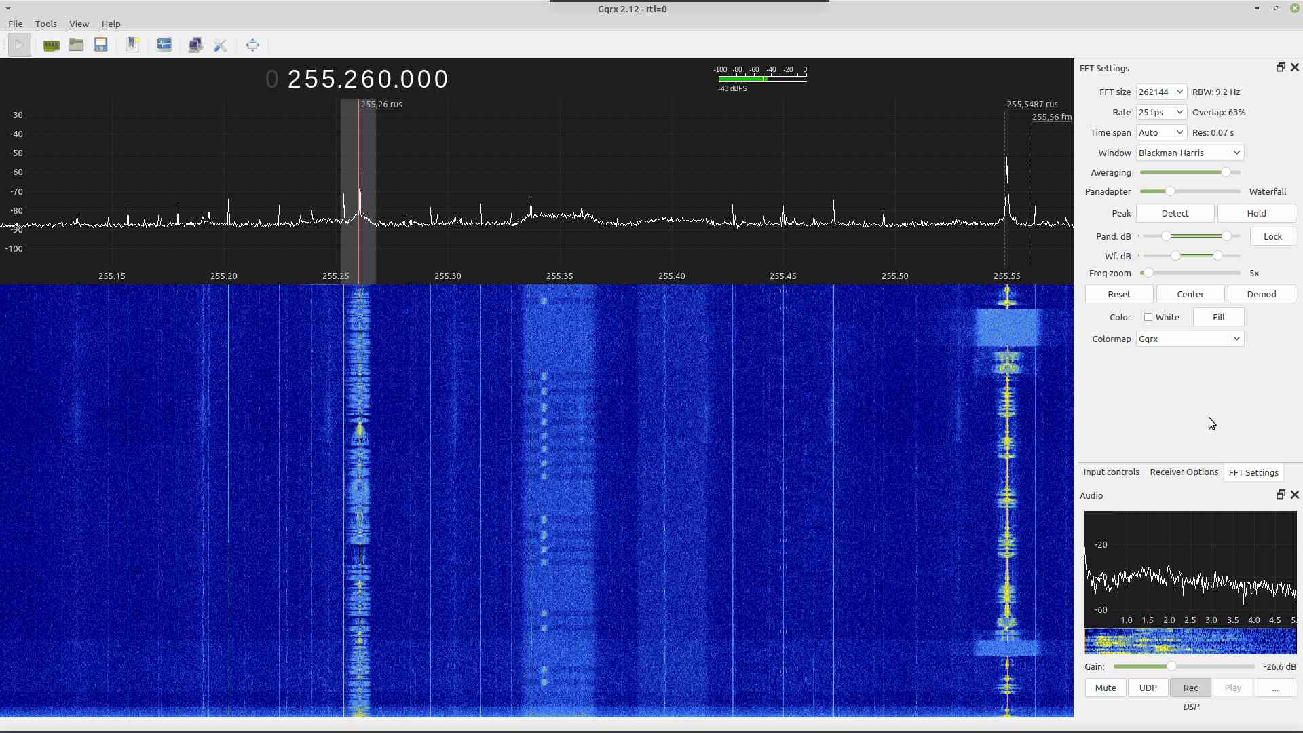Click the Freq zoom slider handle
1303x733 pixels.
(x=1148, y=273)
